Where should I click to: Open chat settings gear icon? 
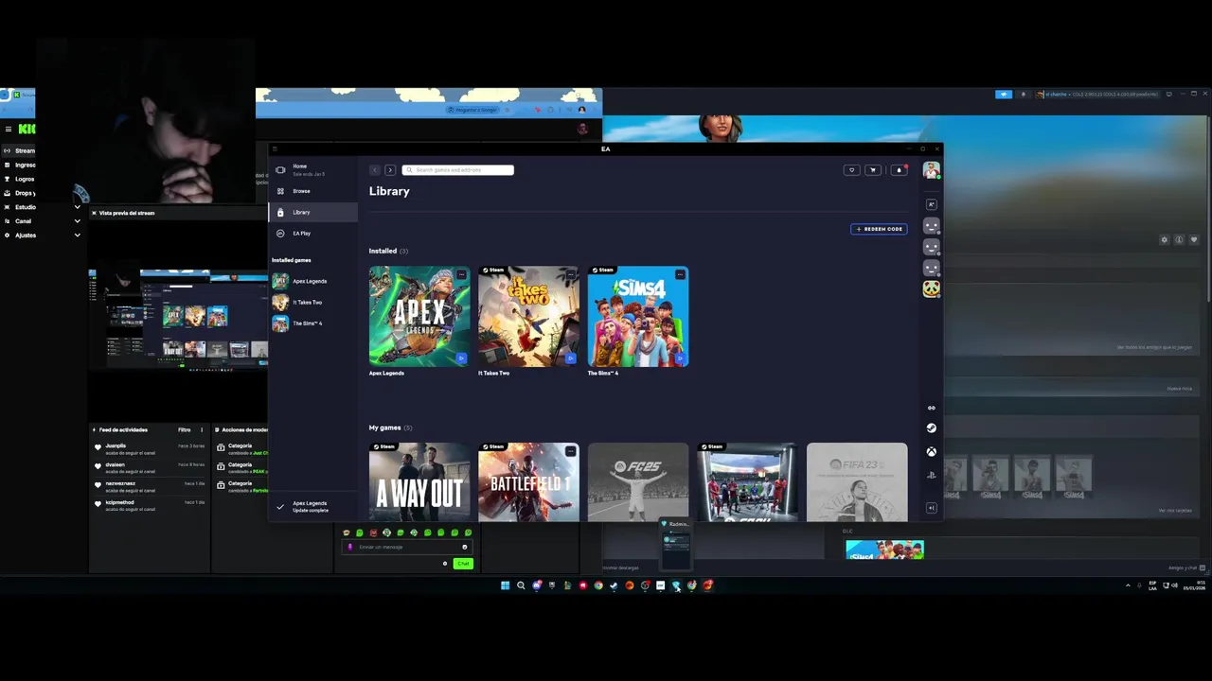(x=445, y=564)
